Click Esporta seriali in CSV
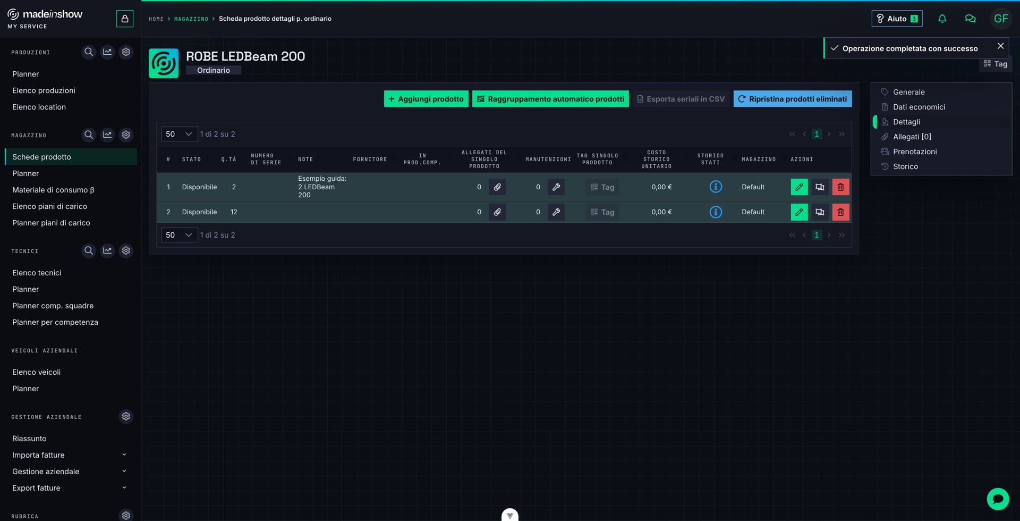The width and height of the screenshot is (1020, 521). tap(681, 99)
